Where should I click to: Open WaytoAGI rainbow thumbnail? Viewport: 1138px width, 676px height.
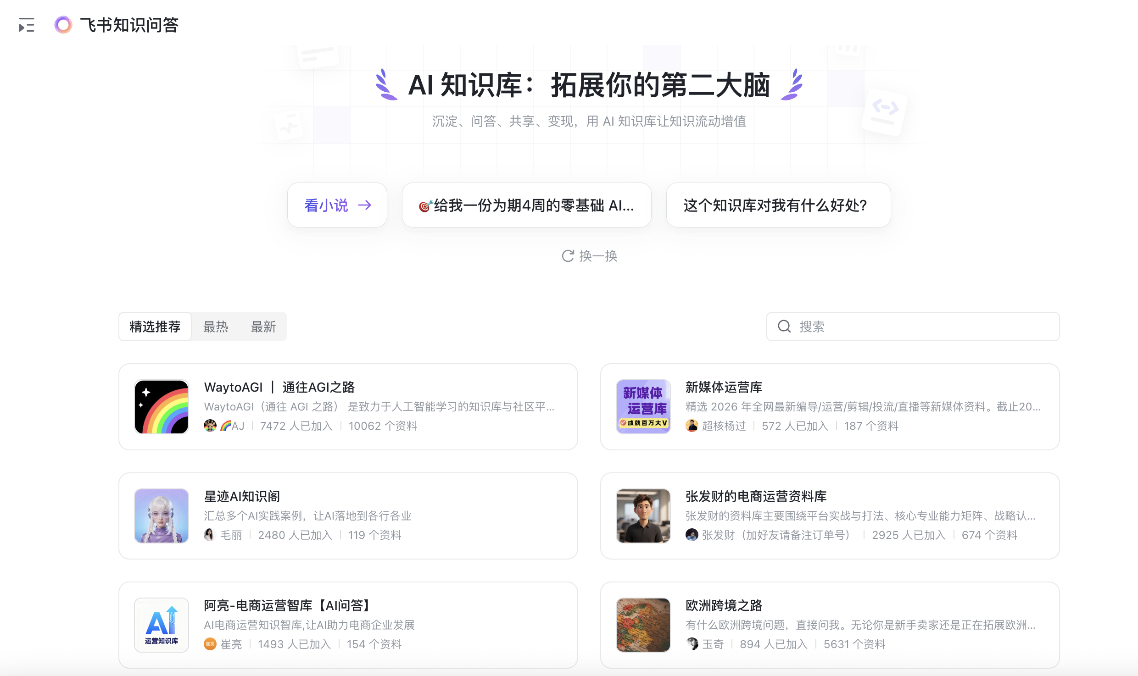click(x=162, y=407)
